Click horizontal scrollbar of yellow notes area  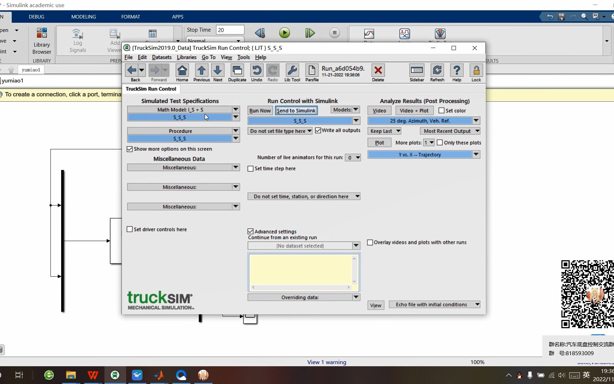(301, 287)
